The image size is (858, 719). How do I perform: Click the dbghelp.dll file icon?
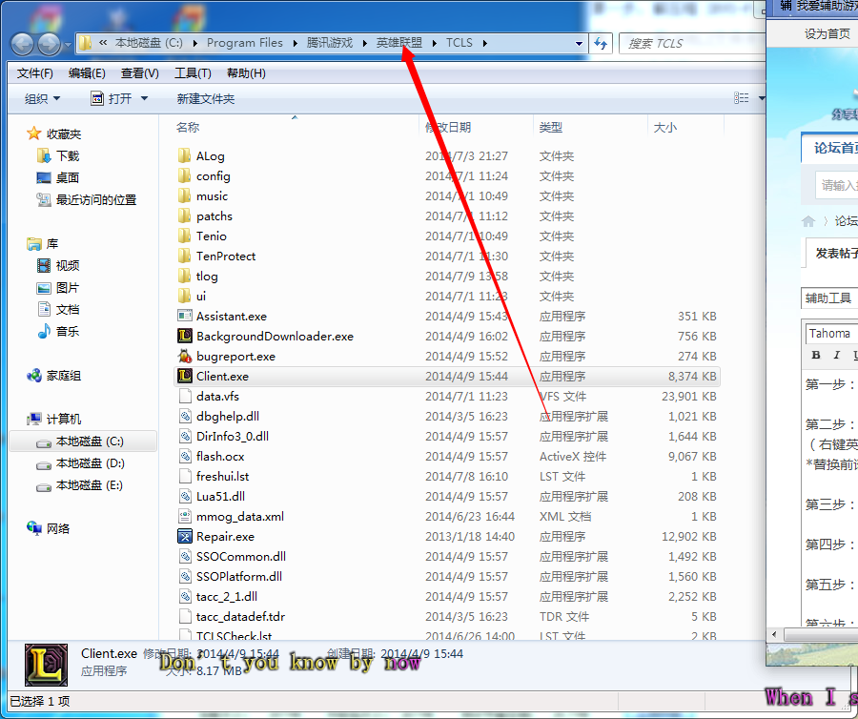point(185,417)
